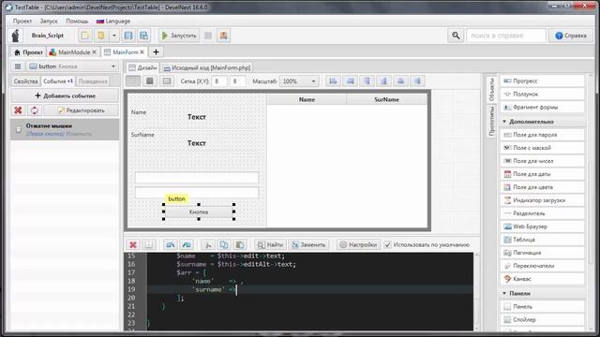
Task: Click the SurName column header in table
Action: [386, 99]
